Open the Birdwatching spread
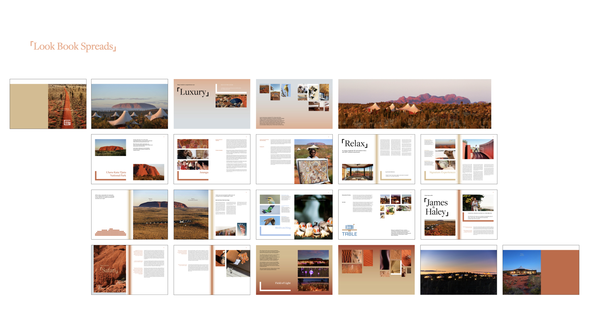Screen dimensions: 589x331 point(294,215)
